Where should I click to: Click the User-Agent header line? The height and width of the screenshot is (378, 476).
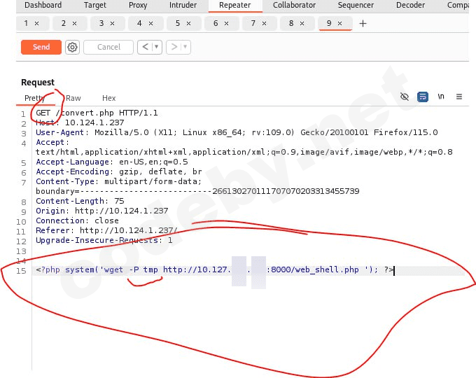[x=237, y=132]
